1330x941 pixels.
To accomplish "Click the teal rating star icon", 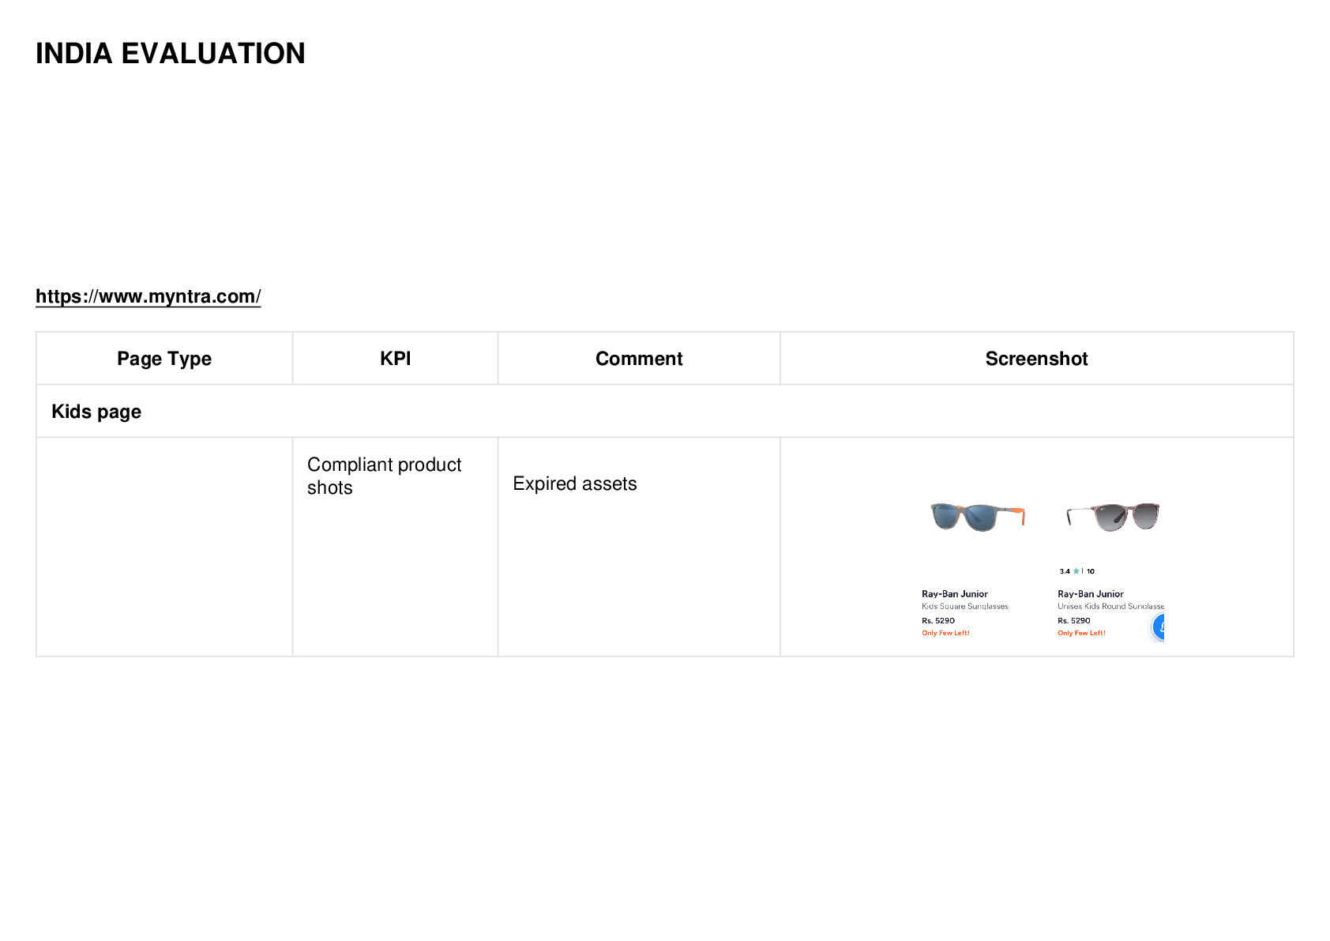I will tap(1076, 571).
